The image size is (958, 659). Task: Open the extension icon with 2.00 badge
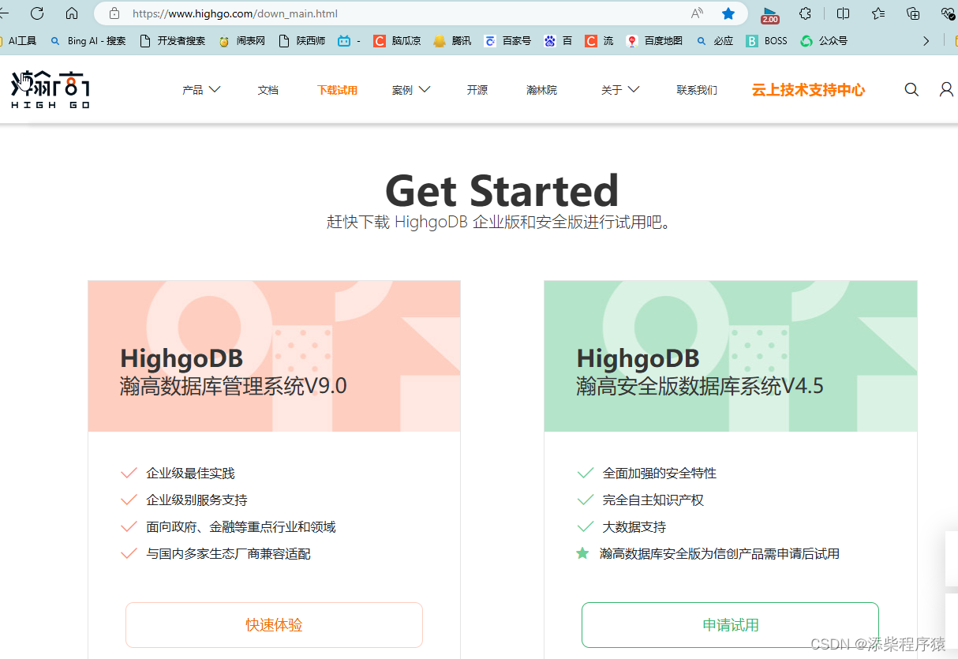(769, 14)
